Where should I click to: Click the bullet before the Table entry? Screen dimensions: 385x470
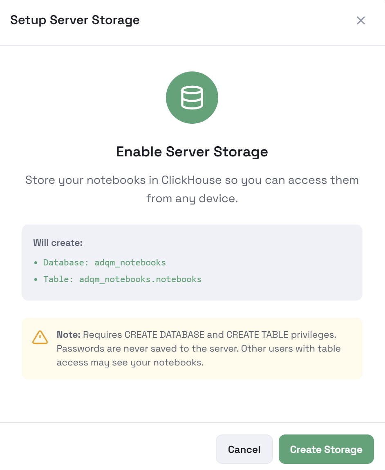coord(36,279)
